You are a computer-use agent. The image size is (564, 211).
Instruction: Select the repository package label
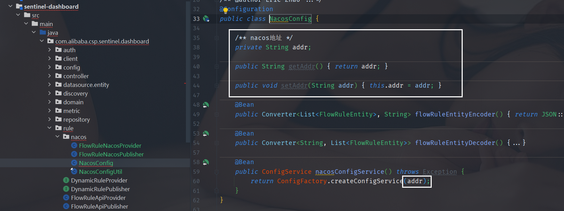tap(77, 120)
